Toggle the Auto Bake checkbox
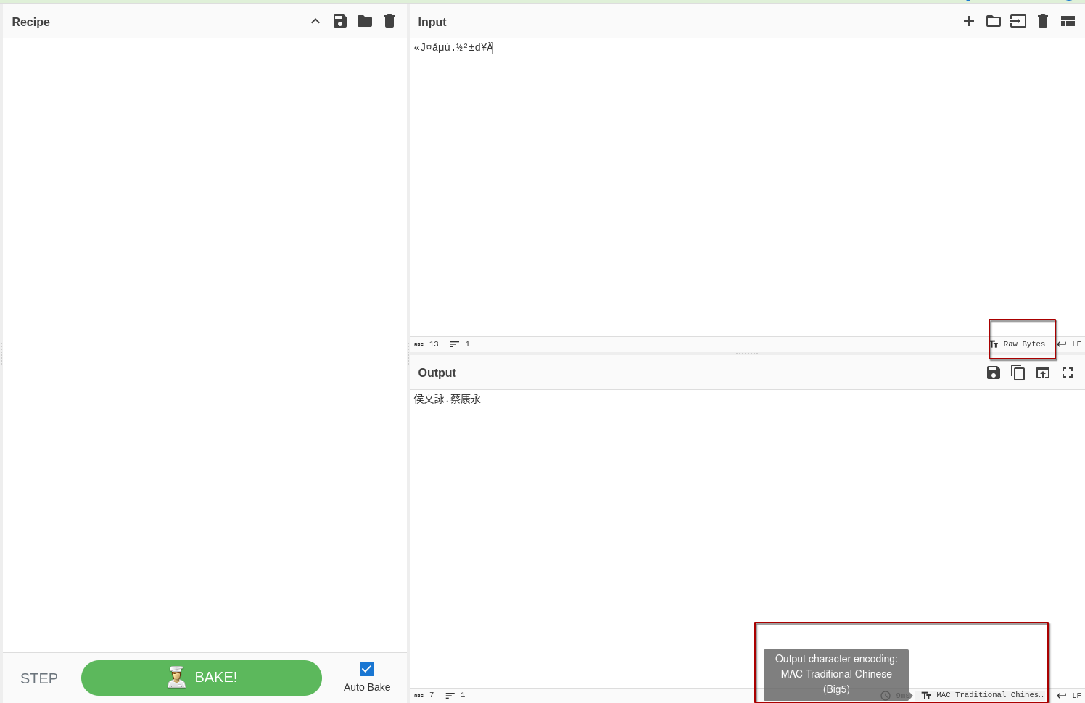 367,669
